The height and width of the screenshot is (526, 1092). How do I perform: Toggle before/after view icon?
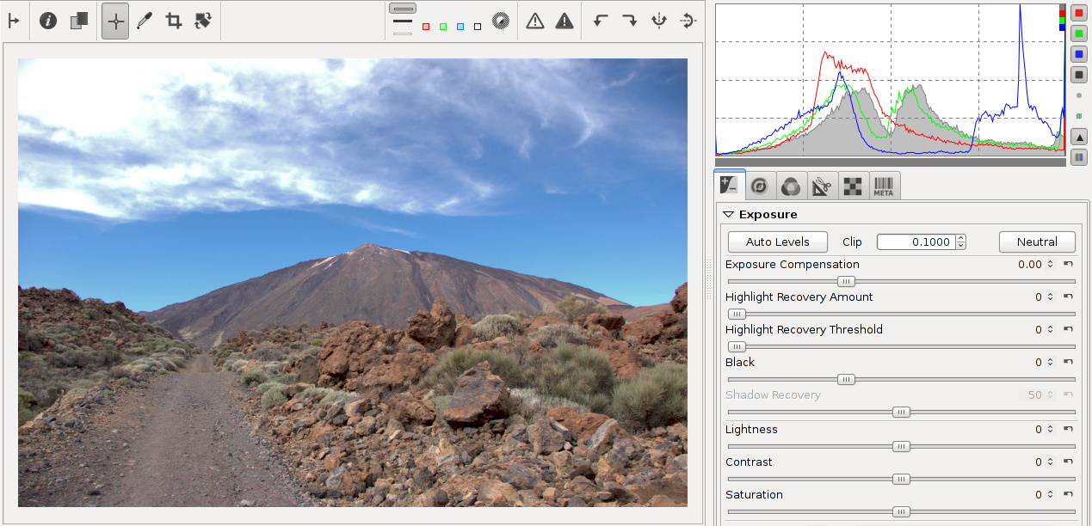[x=79, y=21]
